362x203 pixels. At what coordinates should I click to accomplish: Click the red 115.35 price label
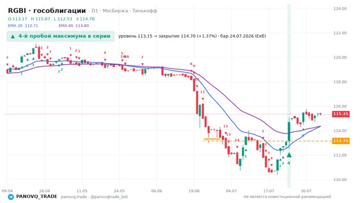pyautogui.click(x=341, y=114)
